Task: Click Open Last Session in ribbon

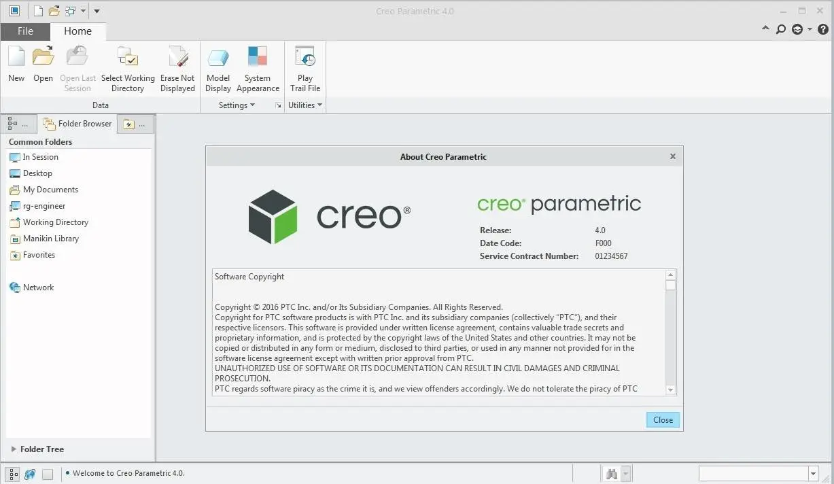Action: pos(77,69)
